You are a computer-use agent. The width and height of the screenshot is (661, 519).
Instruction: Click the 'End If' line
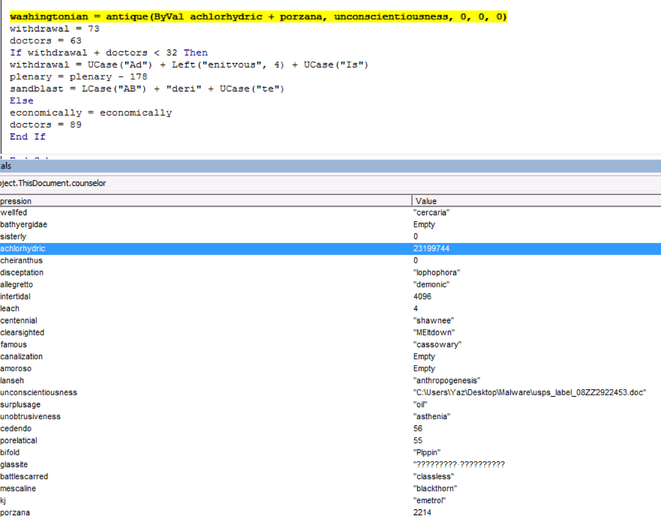tap(28, 136)
